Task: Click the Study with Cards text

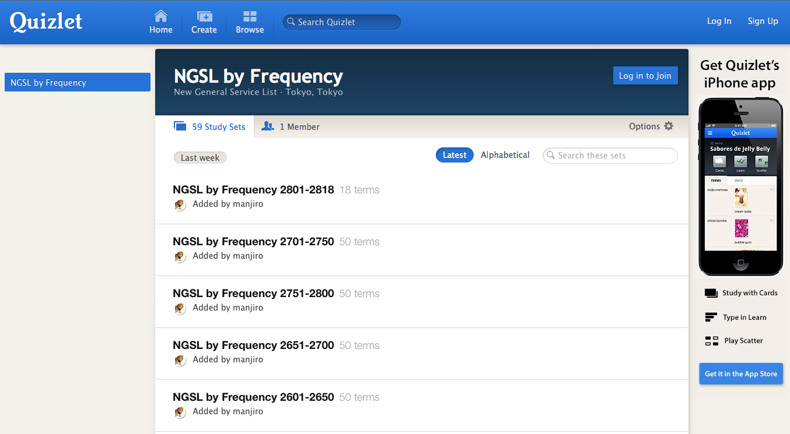Action: [x=750, y=293]
